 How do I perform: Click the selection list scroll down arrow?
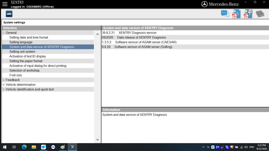97,140
